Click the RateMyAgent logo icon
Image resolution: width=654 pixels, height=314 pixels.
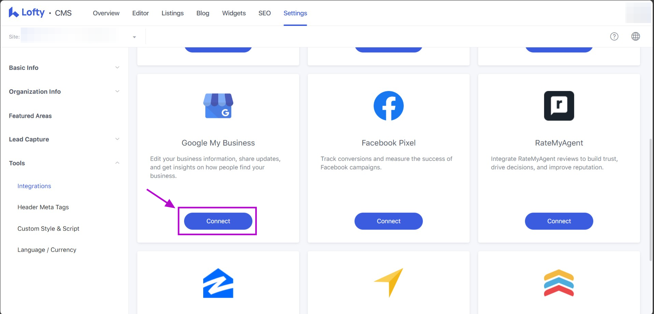[x=559, y=106]
